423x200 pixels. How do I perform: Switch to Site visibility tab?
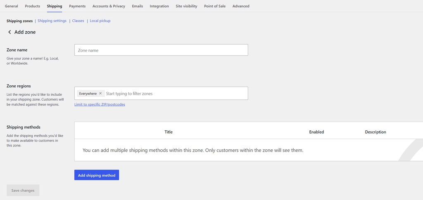(186, 6)
